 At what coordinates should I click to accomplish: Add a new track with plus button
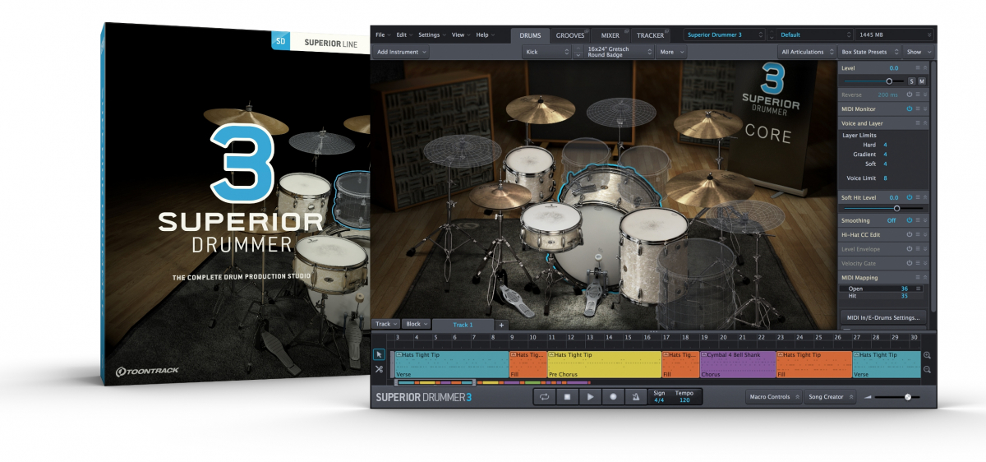click(501, 325)
